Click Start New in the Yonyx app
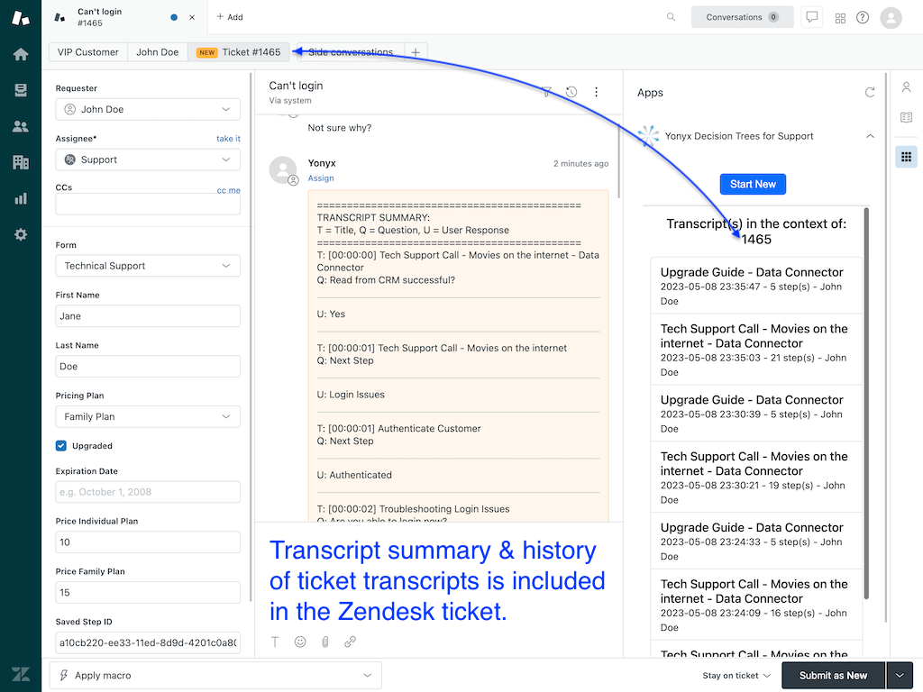 753,184
